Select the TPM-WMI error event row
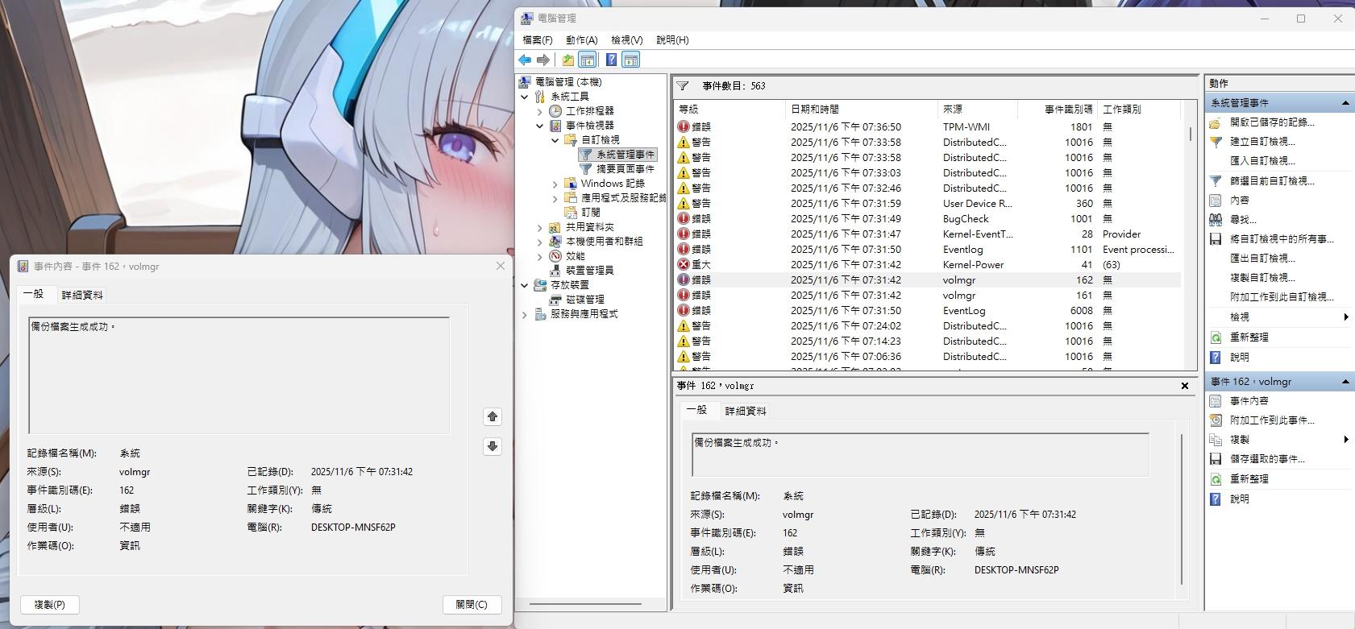This screenshot has height=629, width=1355. coord(928,126)
